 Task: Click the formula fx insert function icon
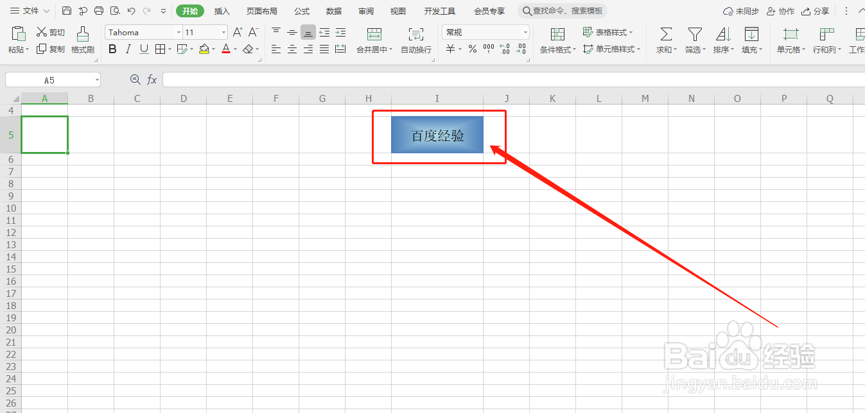tap(152, 80)
